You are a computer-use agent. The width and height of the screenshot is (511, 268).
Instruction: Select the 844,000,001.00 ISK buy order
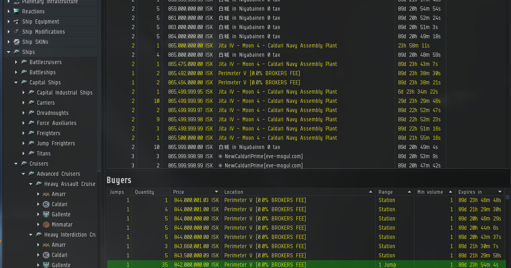(x=307, y=209)
